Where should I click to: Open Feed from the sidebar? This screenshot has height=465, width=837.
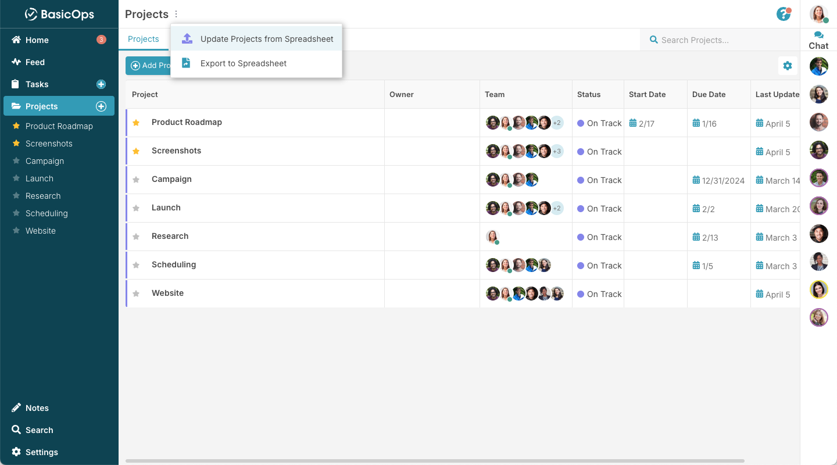coord(35,62)
